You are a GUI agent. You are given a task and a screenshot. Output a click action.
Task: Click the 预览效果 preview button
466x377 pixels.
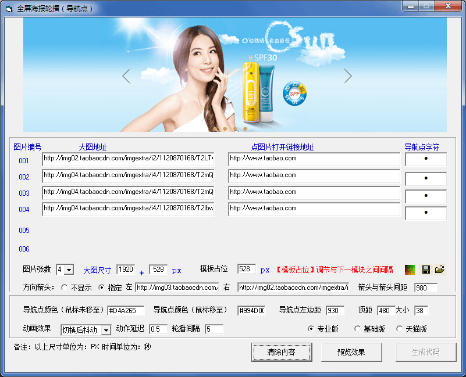pyautogui.click(x=351, y=352)
